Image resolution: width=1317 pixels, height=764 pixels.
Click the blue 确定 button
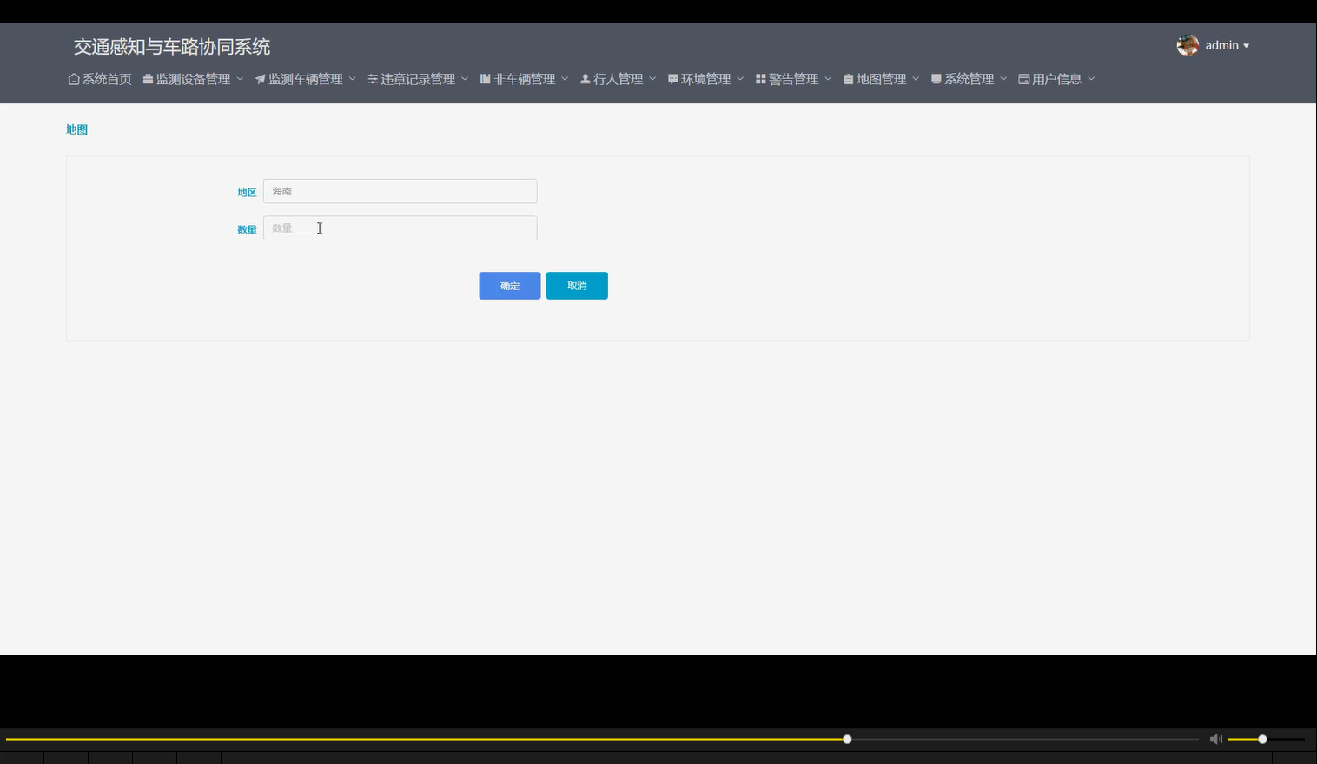(x=509, y=285)
